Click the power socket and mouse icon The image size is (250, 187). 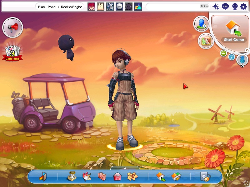pyautogui.click(x=205, y=177)
